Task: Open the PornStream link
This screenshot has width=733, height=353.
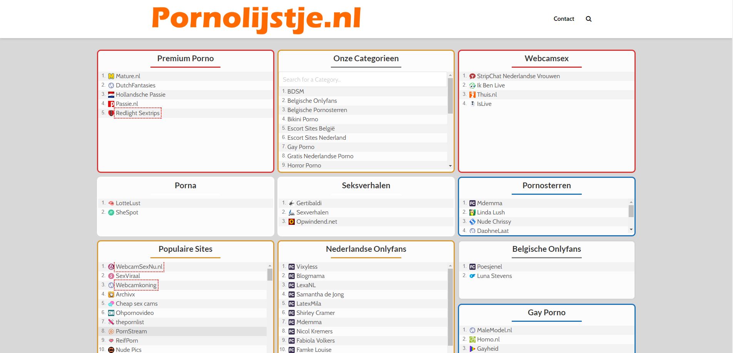Action: 131,331
